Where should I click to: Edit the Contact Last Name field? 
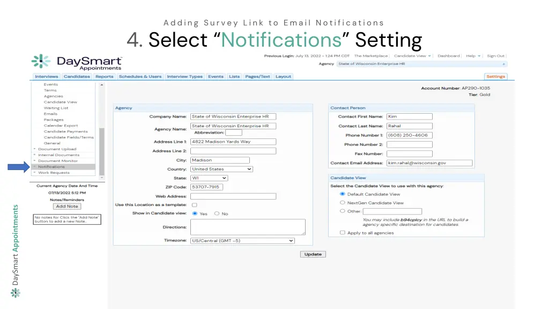[x=409, y=126]
